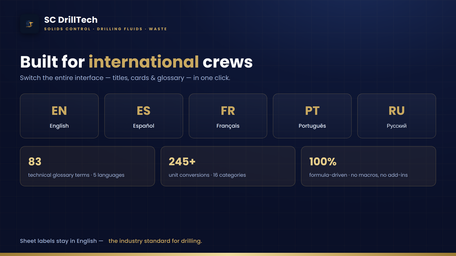Click the Built for international crews heading
The image size is (456, 256).
[x=137, y=62]
